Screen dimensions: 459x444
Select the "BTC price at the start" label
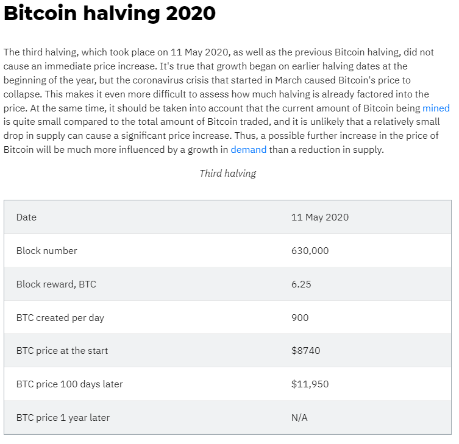click(x=62, y=351)
